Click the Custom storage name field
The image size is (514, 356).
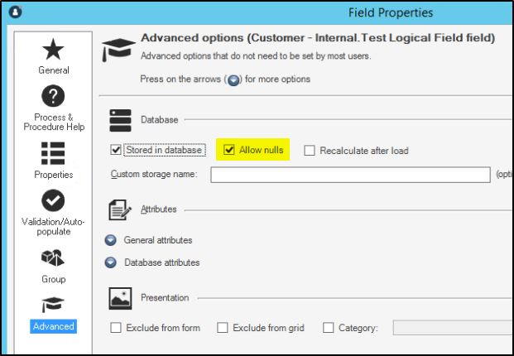pyautogui.click(x=350, y=175)
